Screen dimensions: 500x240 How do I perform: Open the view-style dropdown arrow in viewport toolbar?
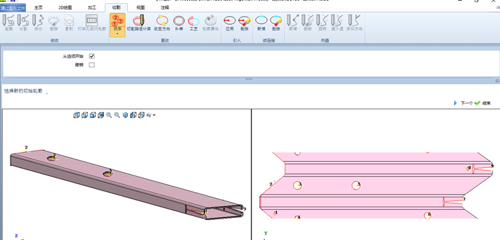pyautogui.click(x=155, y=115)
